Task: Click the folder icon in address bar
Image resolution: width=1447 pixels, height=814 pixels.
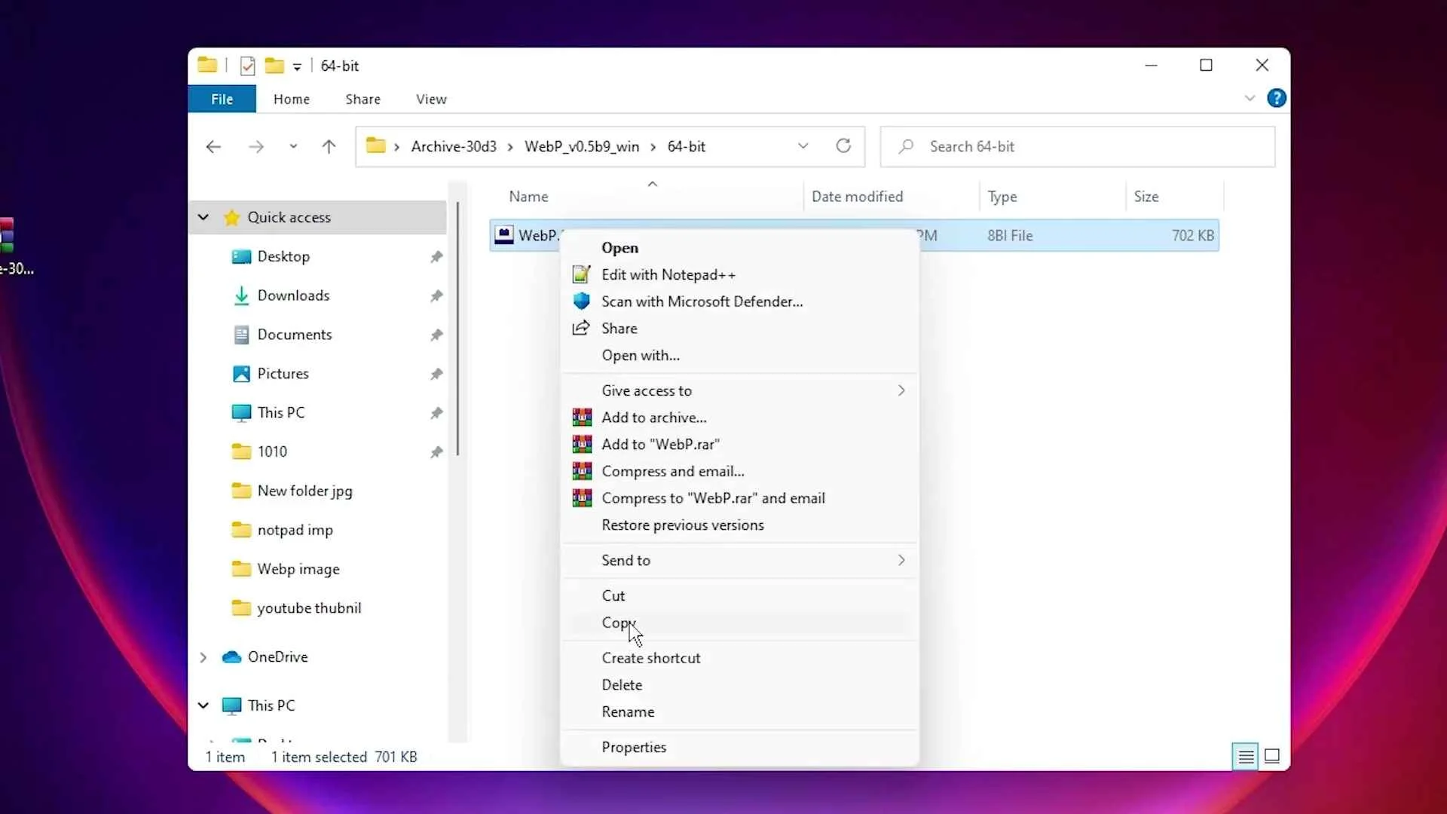Action: click(x=376, y=145)
